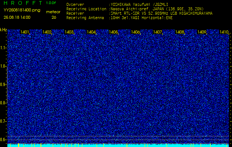Click the meteor count value 26
This screenshot has height=147, width=232.
(x=54, y=17)
